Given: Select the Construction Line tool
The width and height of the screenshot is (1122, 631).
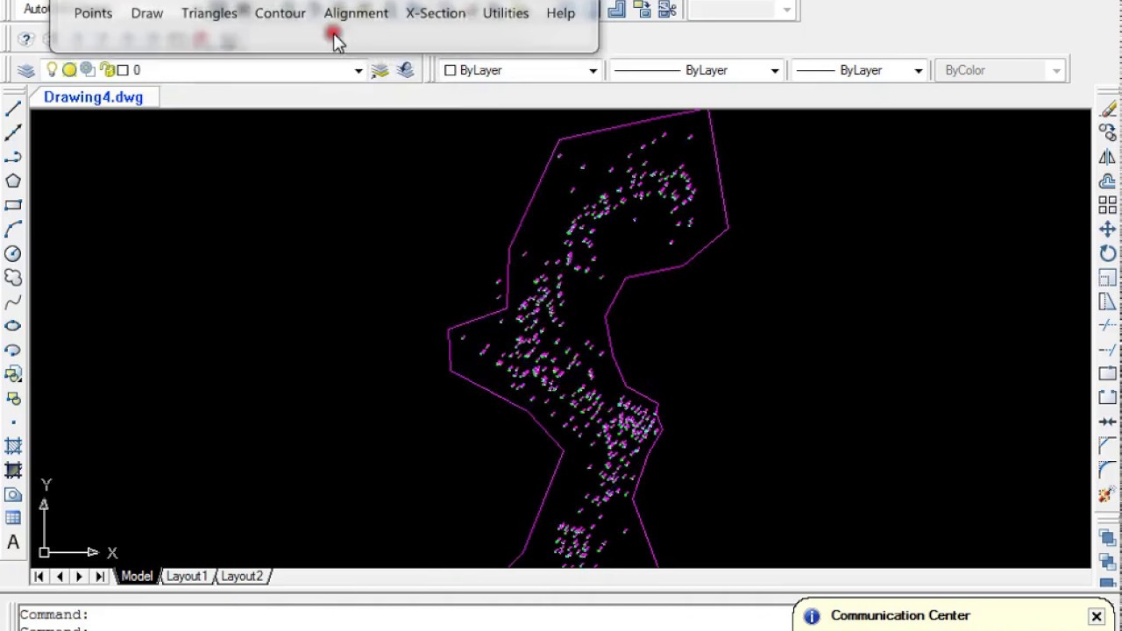Looking at the screenshot, I should click(x=13, y=133).
